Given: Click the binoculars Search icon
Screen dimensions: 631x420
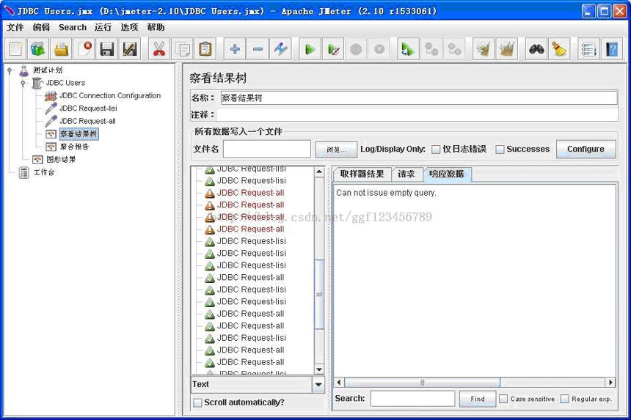Looking at the screenshot, I should click(x=536, y=49).
